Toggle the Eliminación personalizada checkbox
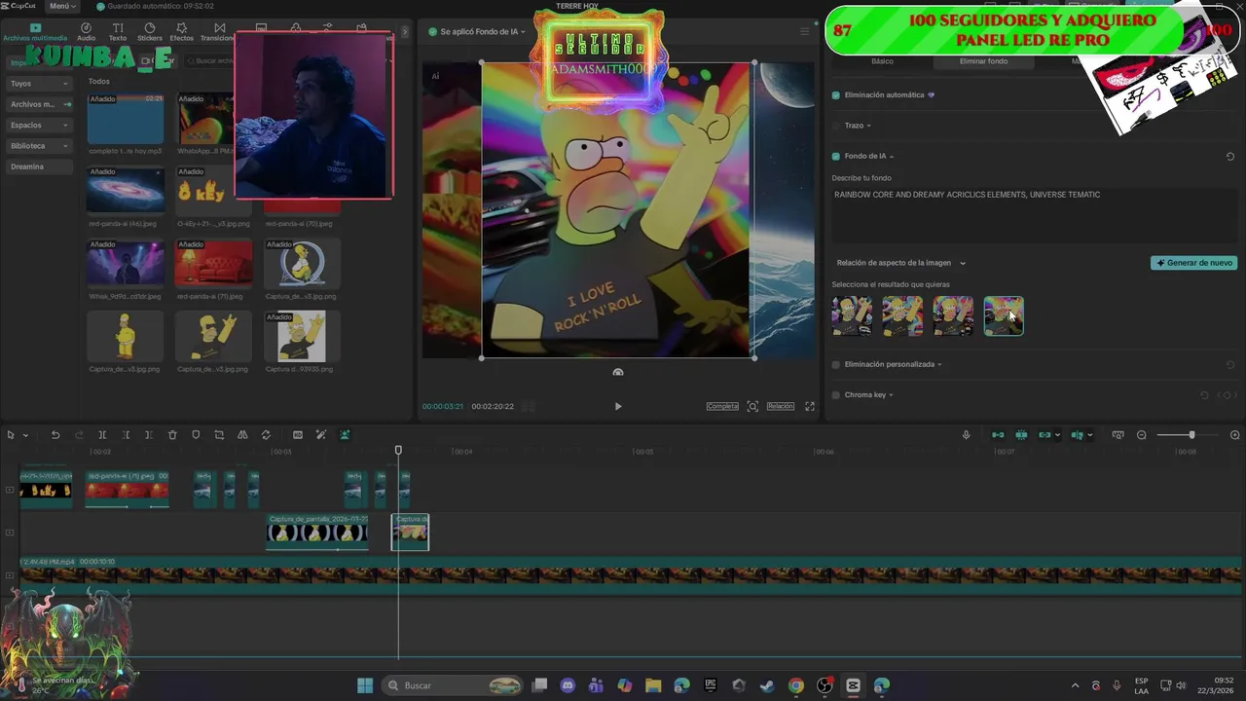 [x=836, y=365]
